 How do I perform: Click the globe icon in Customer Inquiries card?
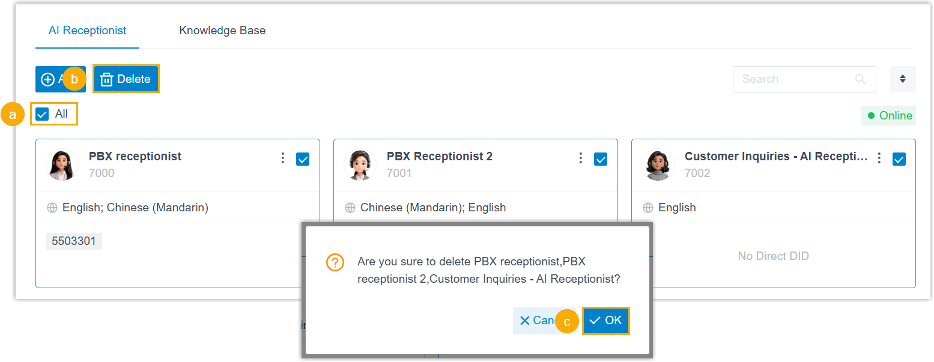648,208
